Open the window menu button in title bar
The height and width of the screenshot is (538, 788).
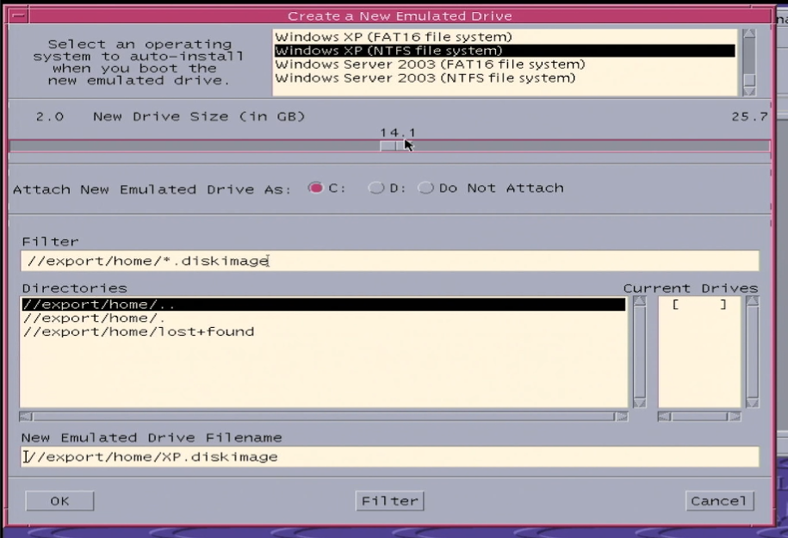19,15
